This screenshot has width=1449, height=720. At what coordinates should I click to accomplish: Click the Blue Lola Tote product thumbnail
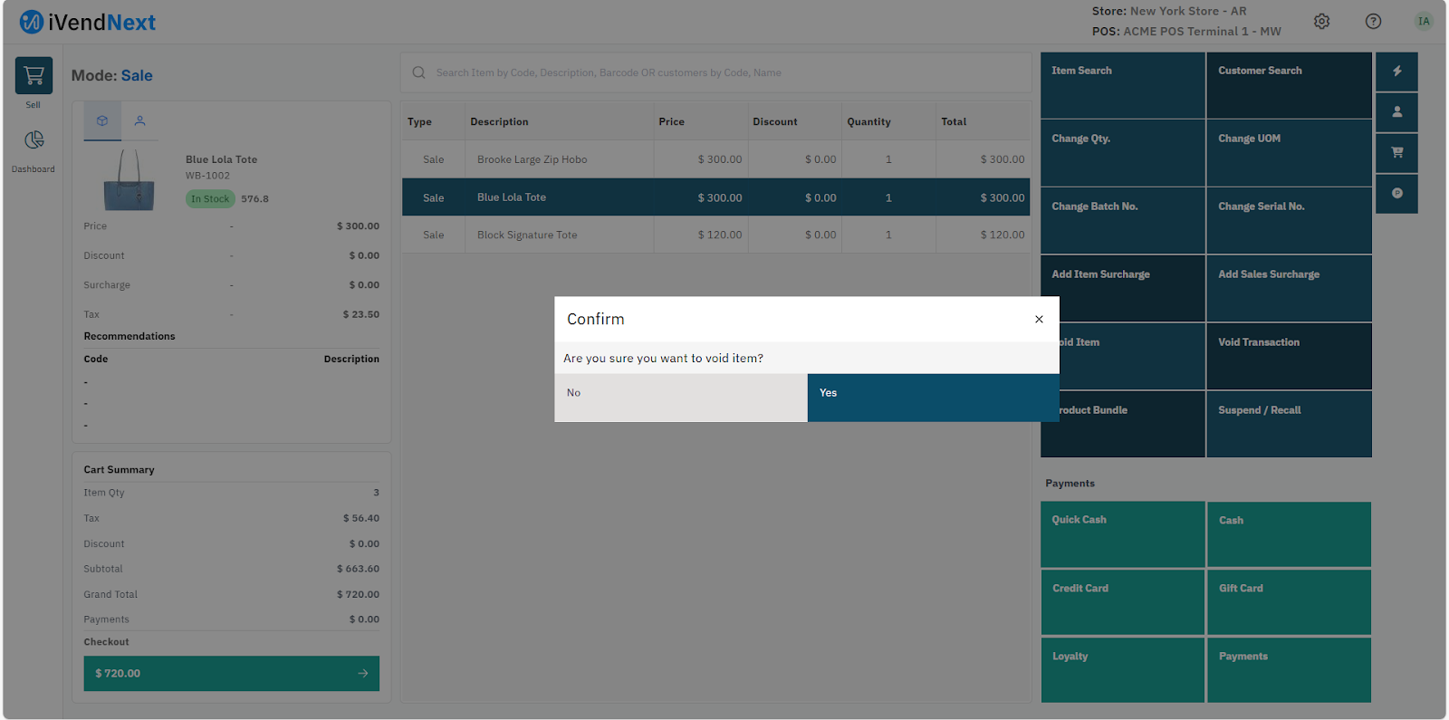pyautogui.click(x=129, y=180)
